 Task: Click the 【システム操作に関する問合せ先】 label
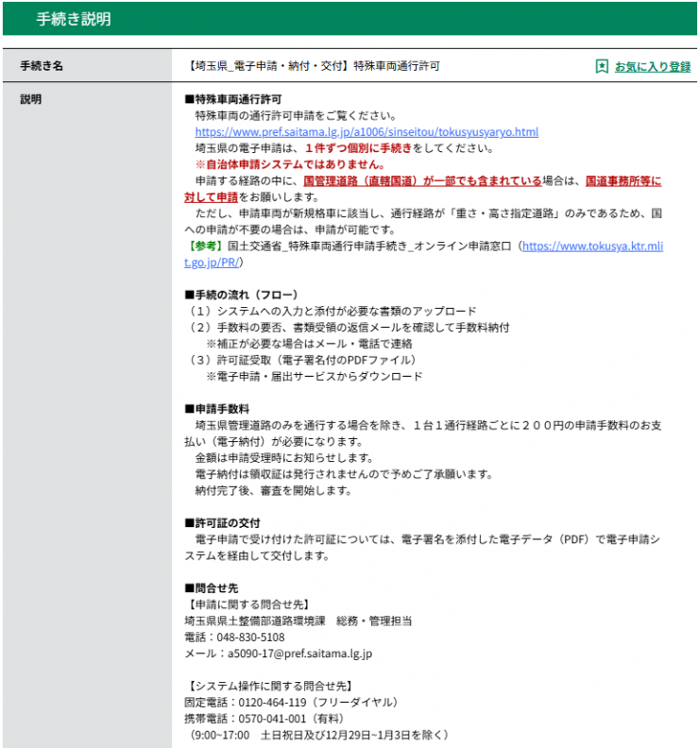point(269,686)
